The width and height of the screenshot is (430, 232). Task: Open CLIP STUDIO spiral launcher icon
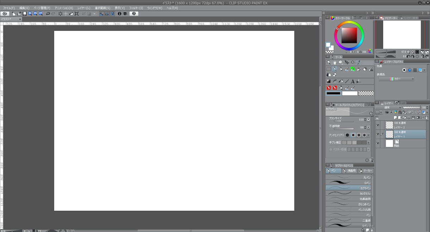[5, 14]
